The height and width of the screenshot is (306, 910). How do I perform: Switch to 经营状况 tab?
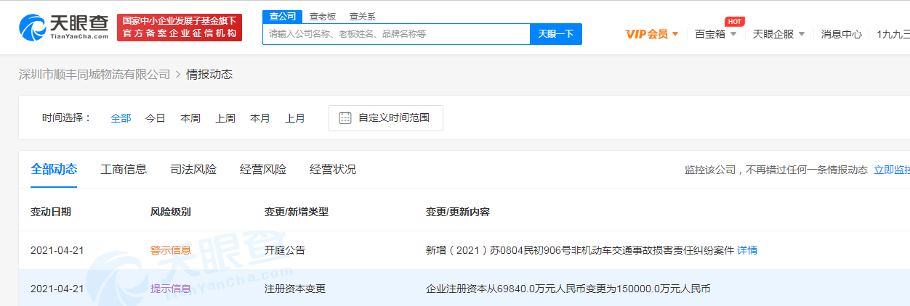[x=333, y=170]
